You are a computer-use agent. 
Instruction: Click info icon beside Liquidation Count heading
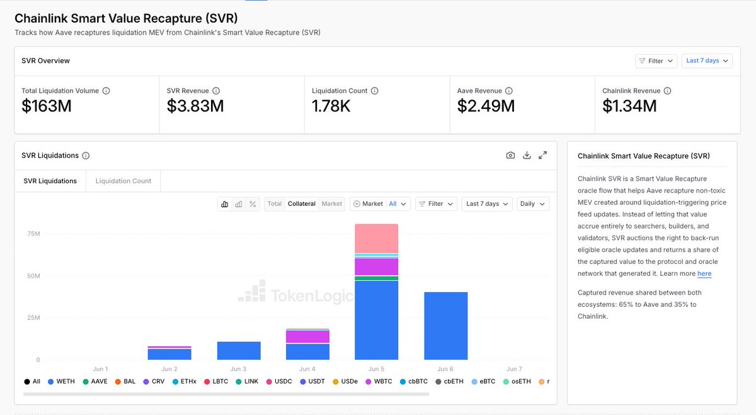click(x=375, y=91)
